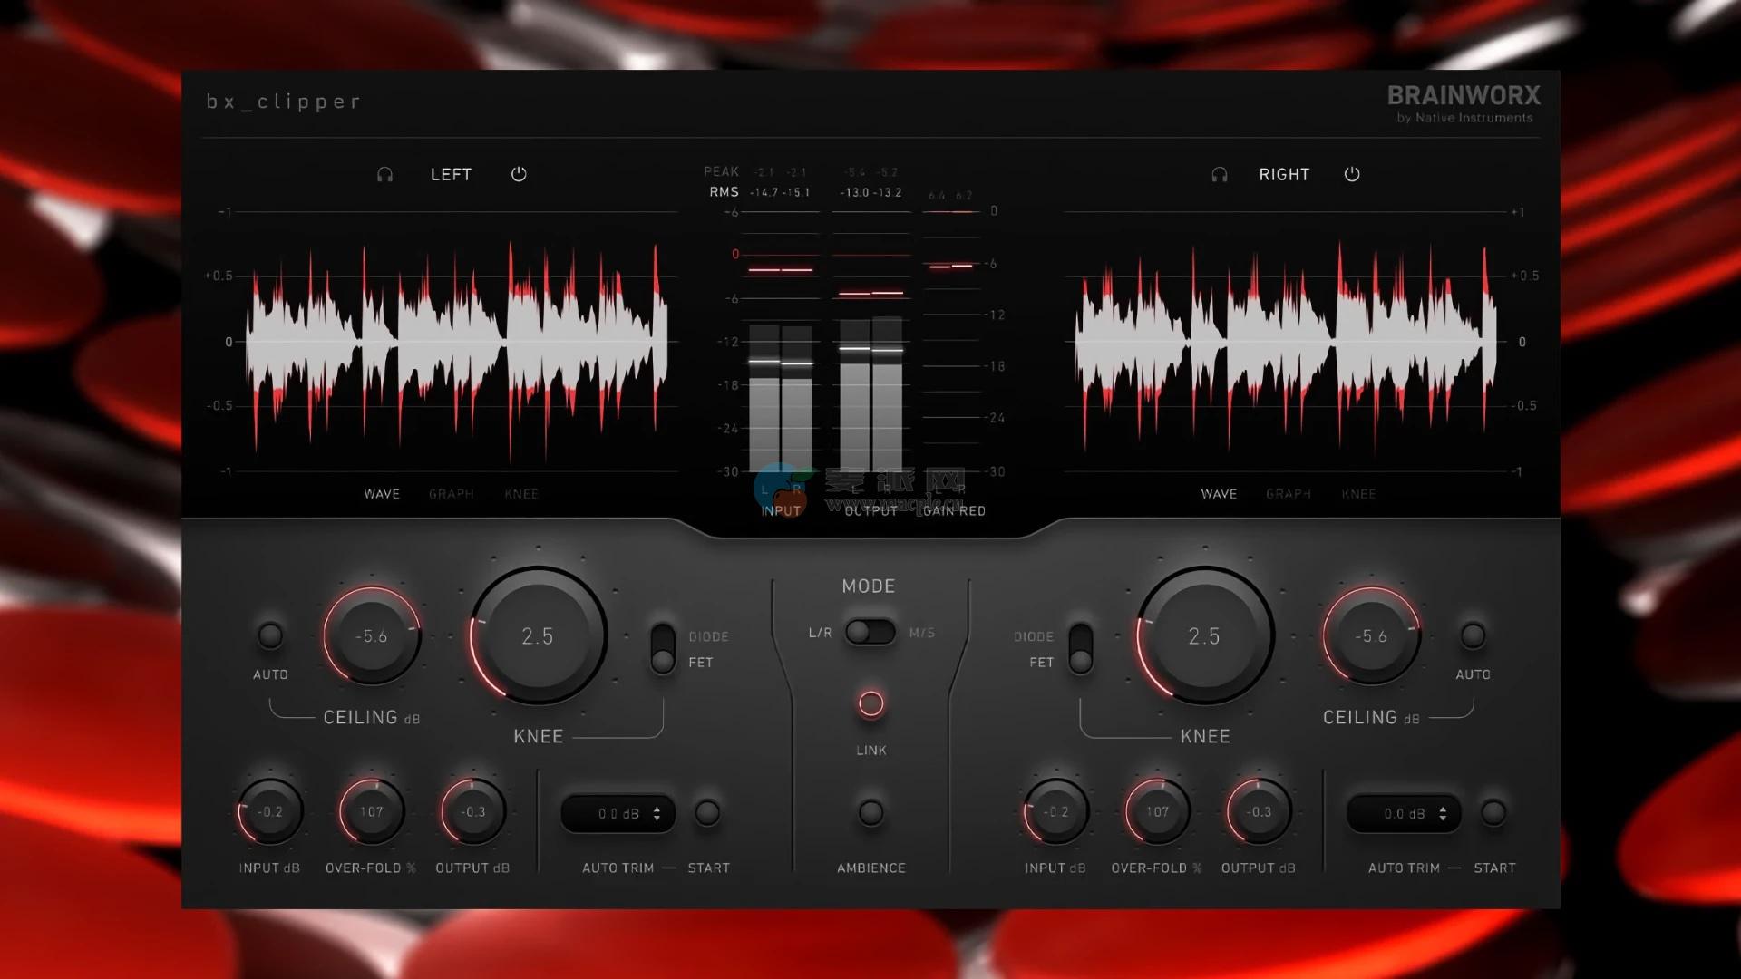Click the bx_clipper plugin title
The image size is (1741, 979).
pos(283,102)
